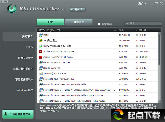165x122 pixels.
Task: Click the 97.09 MB size value
Action: coord(123,73)
